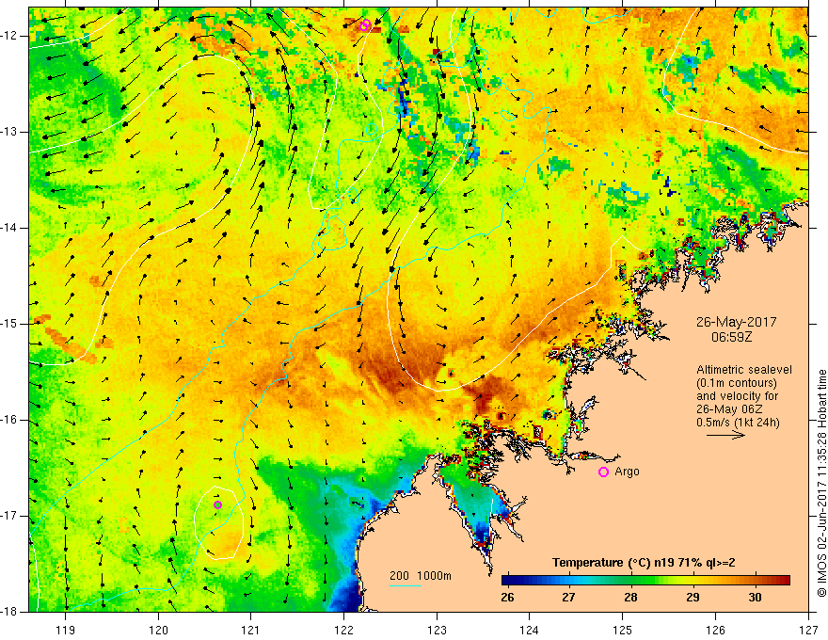Viewport: 828px width, 640px height.
Task: Click the '(0.1m contours)' text
Action: point(737,383)
